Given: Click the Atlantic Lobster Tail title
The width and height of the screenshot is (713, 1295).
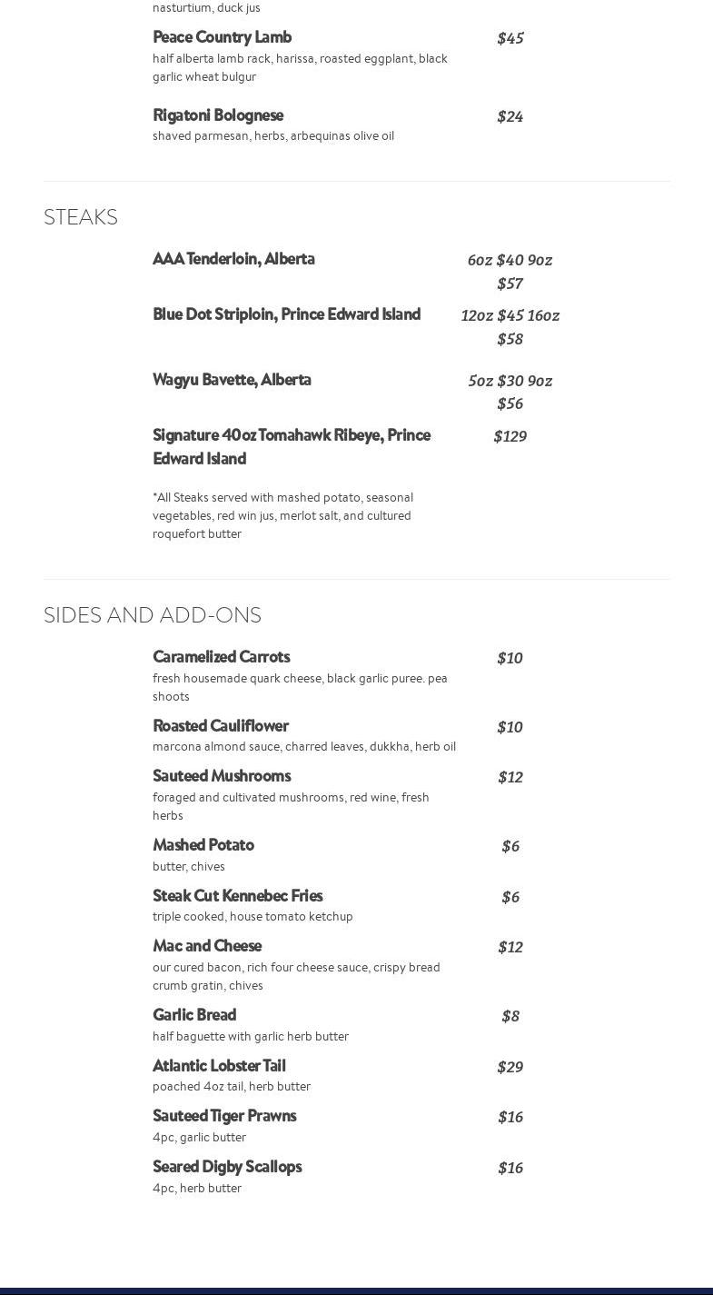Looking at the screenshot, I should point(219,1066).
